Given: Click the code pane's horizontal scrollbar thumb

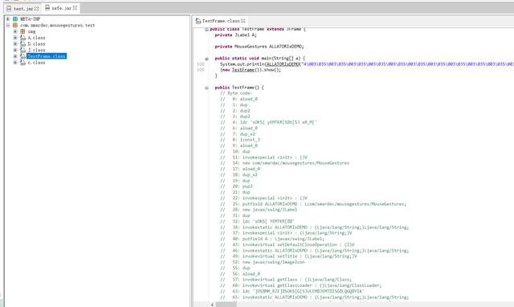Looking at the screenshot, I should coord(226,305).
